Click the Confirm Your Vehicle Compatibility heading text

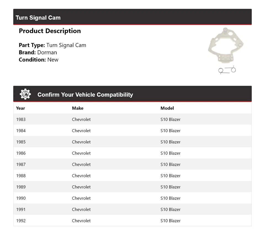tap(85, 95)
